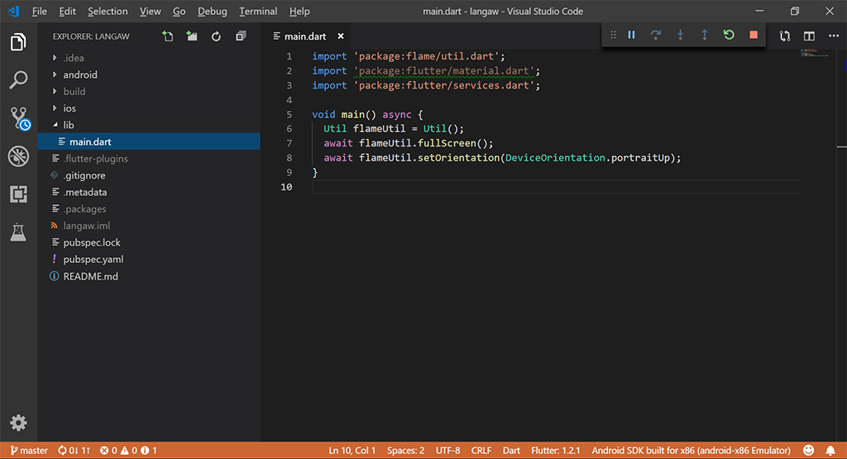Collapse the lib folder
Screen dimensions: 847x459
click(68, 125)
